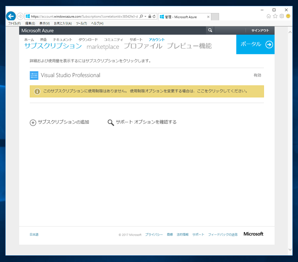Screen dimensions: 298x262
Task: Open the address bar autocomplete dropdown arrow
Action: [x=145, y=17]
